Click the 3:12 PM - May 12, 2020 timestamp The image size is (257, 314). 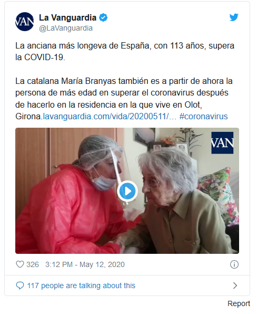click(85, 264)
